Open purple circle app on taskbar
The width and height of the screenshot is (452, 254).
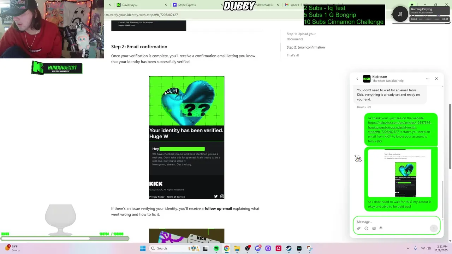pyautogui.click(x=268, y=248)
